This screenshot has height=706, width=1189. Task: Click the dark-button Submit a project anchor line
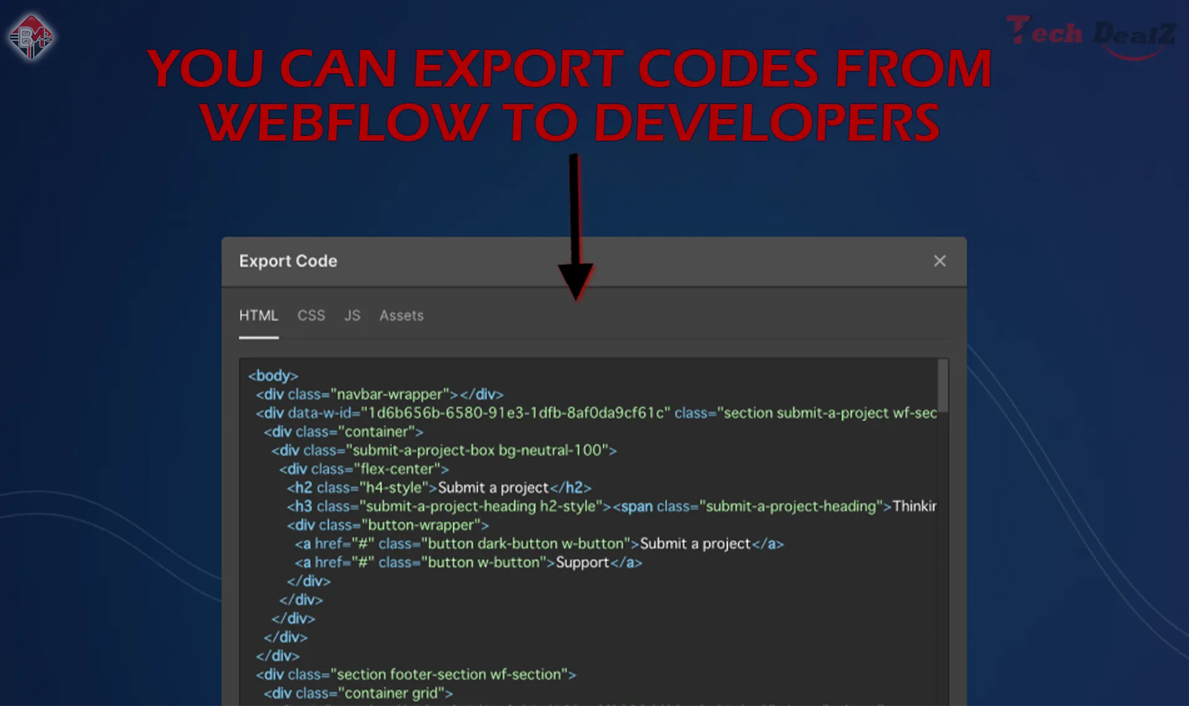point(539,544)
